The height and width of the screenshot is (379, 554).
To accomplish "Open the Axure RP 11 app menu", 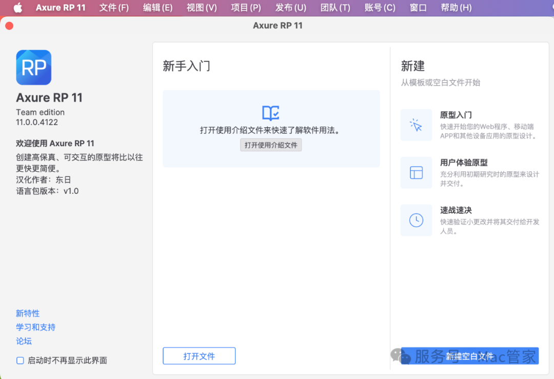I will point(61,7).
